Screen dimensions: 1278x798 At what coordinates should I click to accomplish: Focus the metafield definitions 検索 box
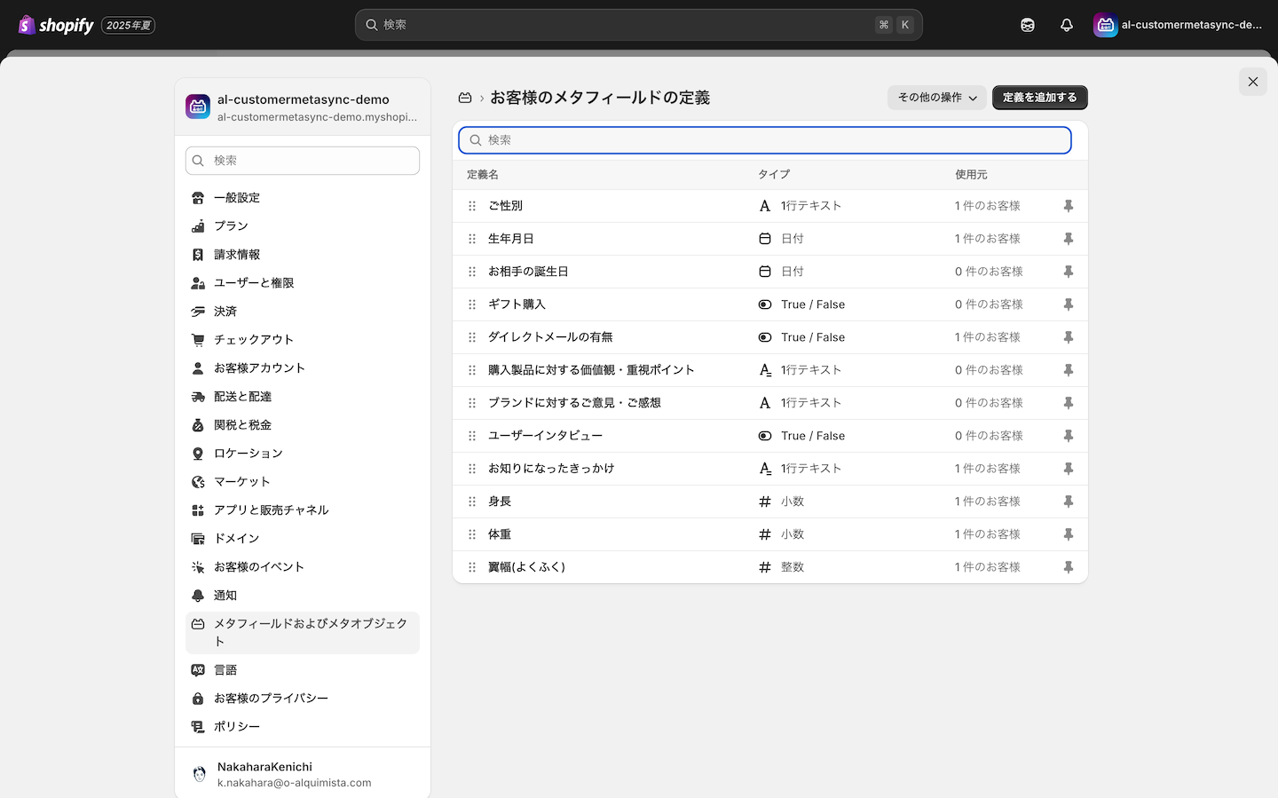click(x=765, y=140)
